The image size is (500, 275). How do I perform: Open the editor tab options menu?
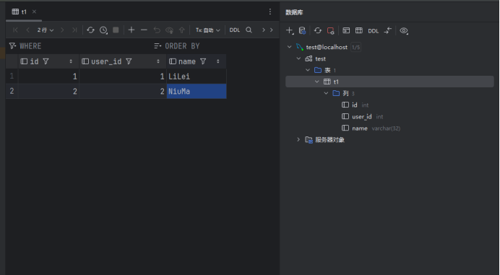point(270,12)
